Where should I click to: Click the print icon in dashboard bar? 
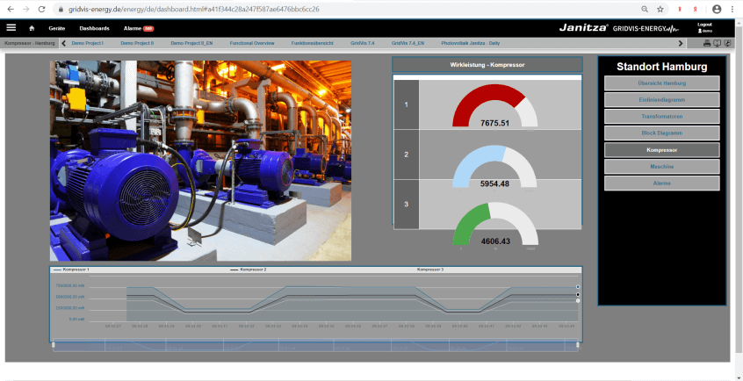706,43
